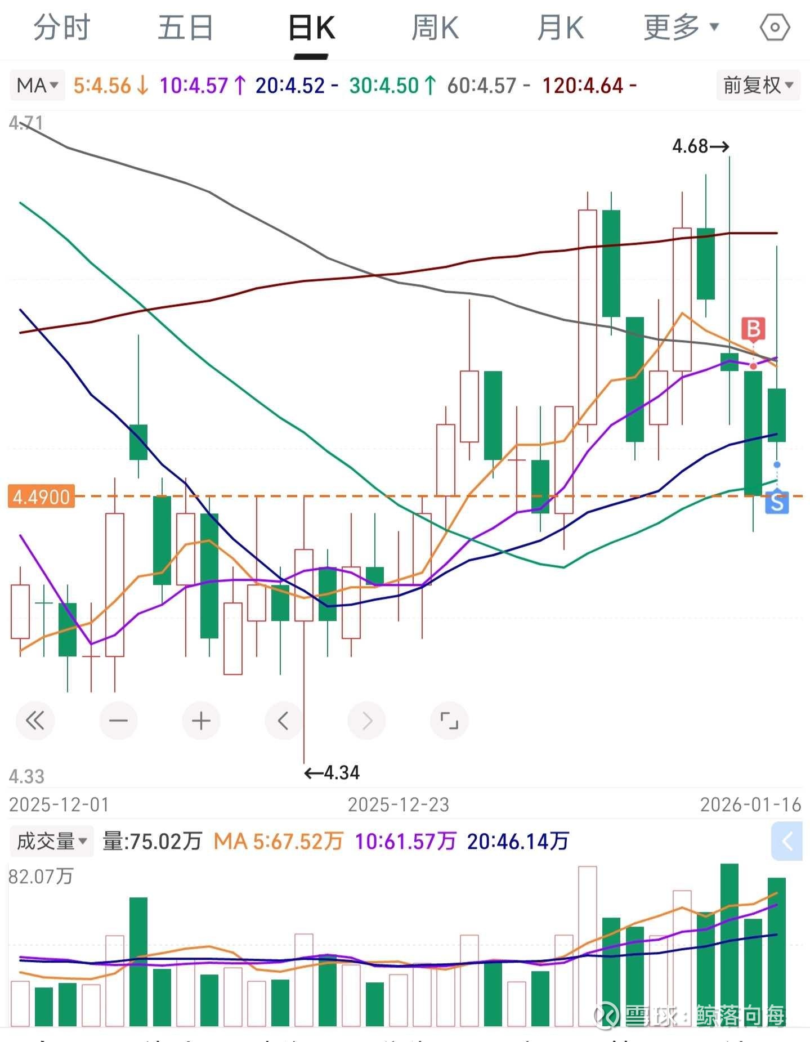The image size is (810, 1042).
Task: Select the 五日 tab
Action: (x=185, y=28)
